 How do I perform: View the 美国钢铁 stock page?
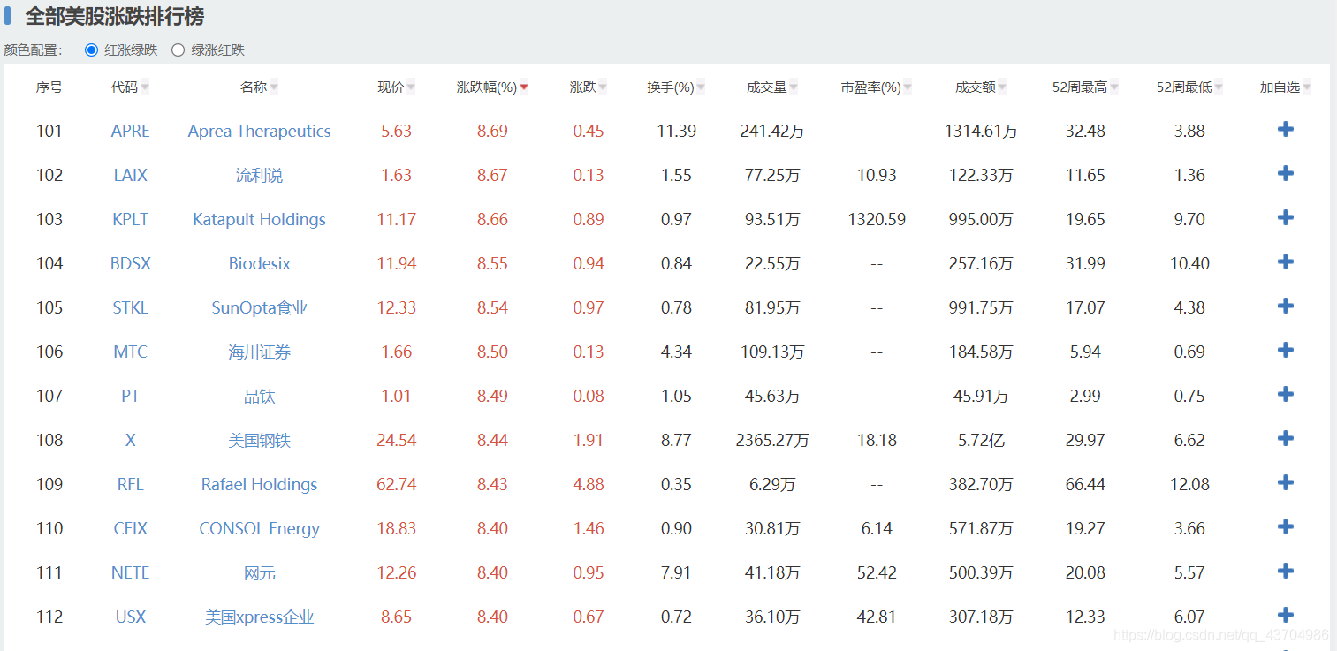[x=260, y=440]
